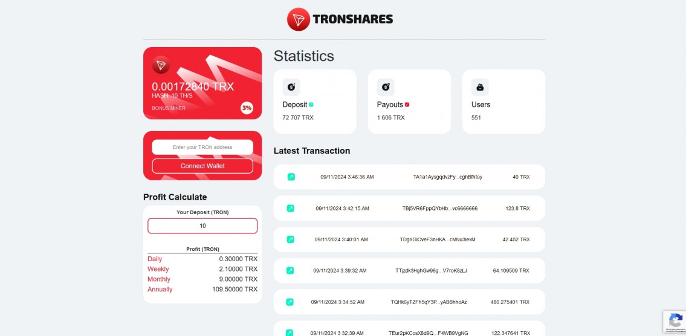Open transaction address TA1a1AysgqdvzFy...cghBfhtoy
Image resolution: width=686 pixels, height=336 pixels.
tap(447, 177)
